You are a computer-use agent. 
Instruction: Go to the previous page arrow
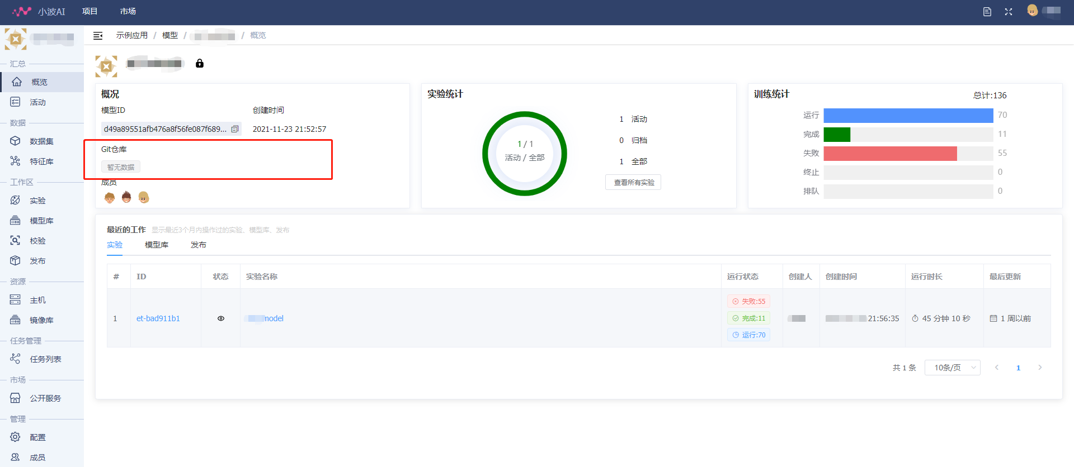[x=997, y=368]
